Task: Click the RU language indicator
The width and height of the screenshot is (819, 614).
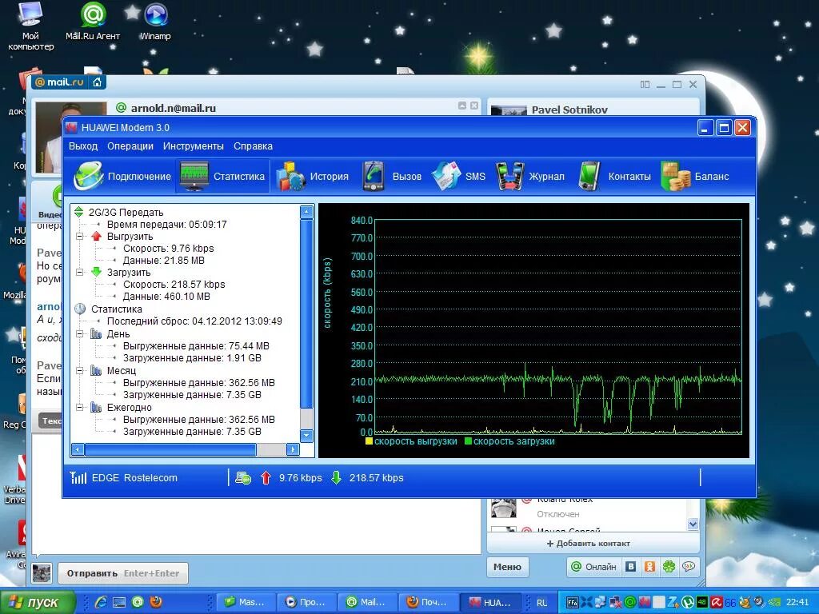Action: coord(541,603)
